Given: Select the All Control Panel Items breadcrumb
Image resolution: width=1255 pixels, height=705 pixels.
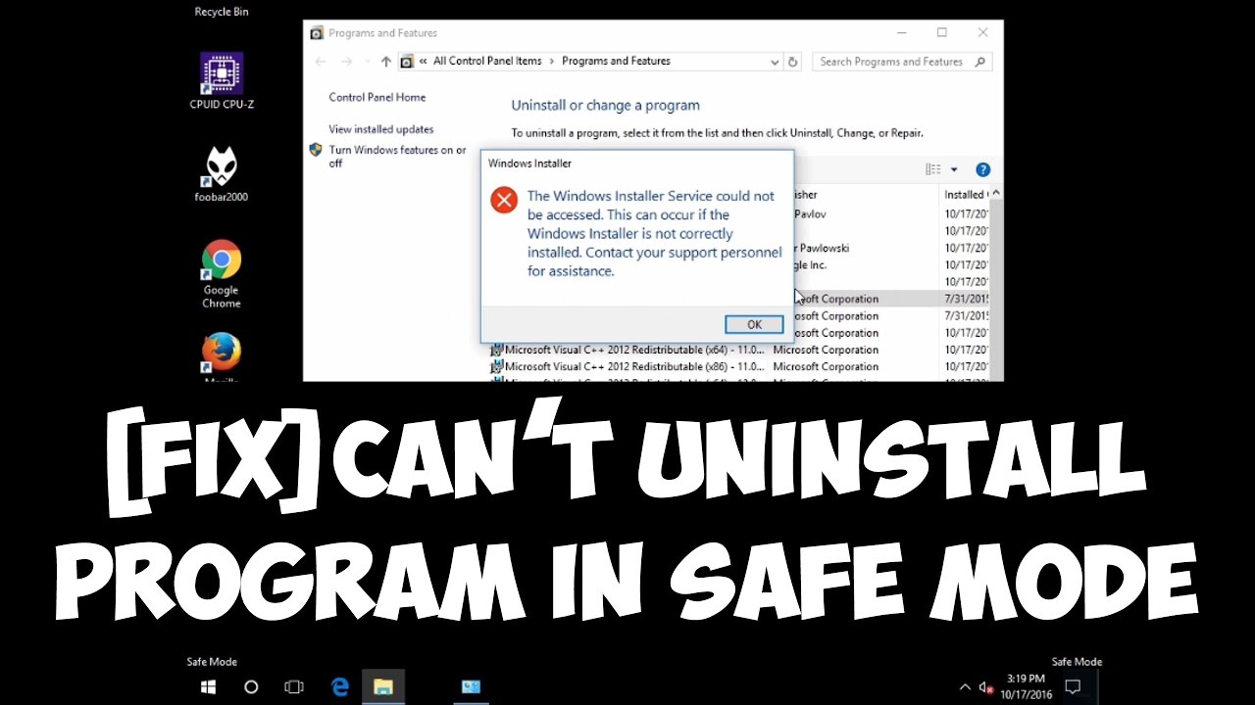Looking at the screenshot, I should [x=487, y=61].
